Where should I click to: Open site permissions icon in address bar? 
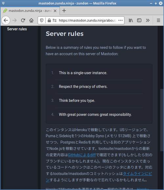point(54,20)
